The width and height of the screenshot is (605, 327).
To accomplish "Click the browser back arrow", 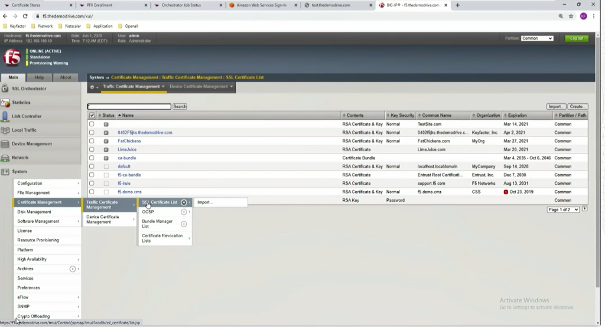I will click(5, 16).
